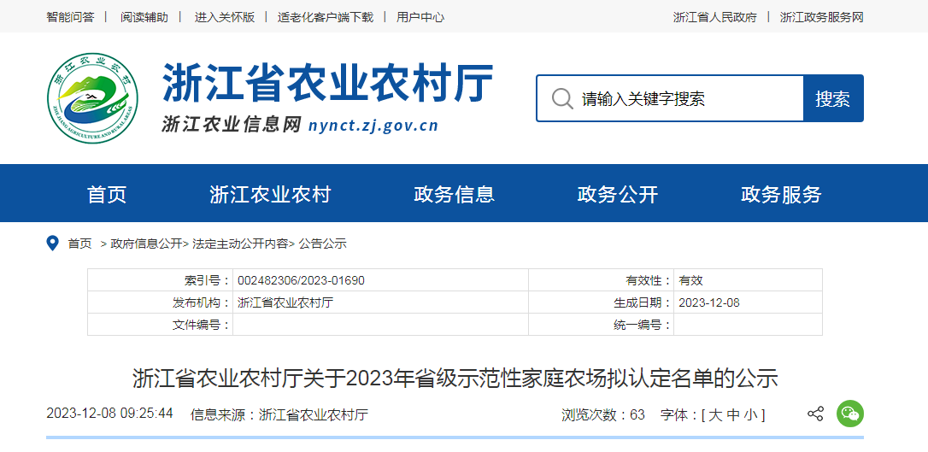Click the 公告公示 breadcrumb link
Viewport: 928px width, 452px height.
pos(322,244)
